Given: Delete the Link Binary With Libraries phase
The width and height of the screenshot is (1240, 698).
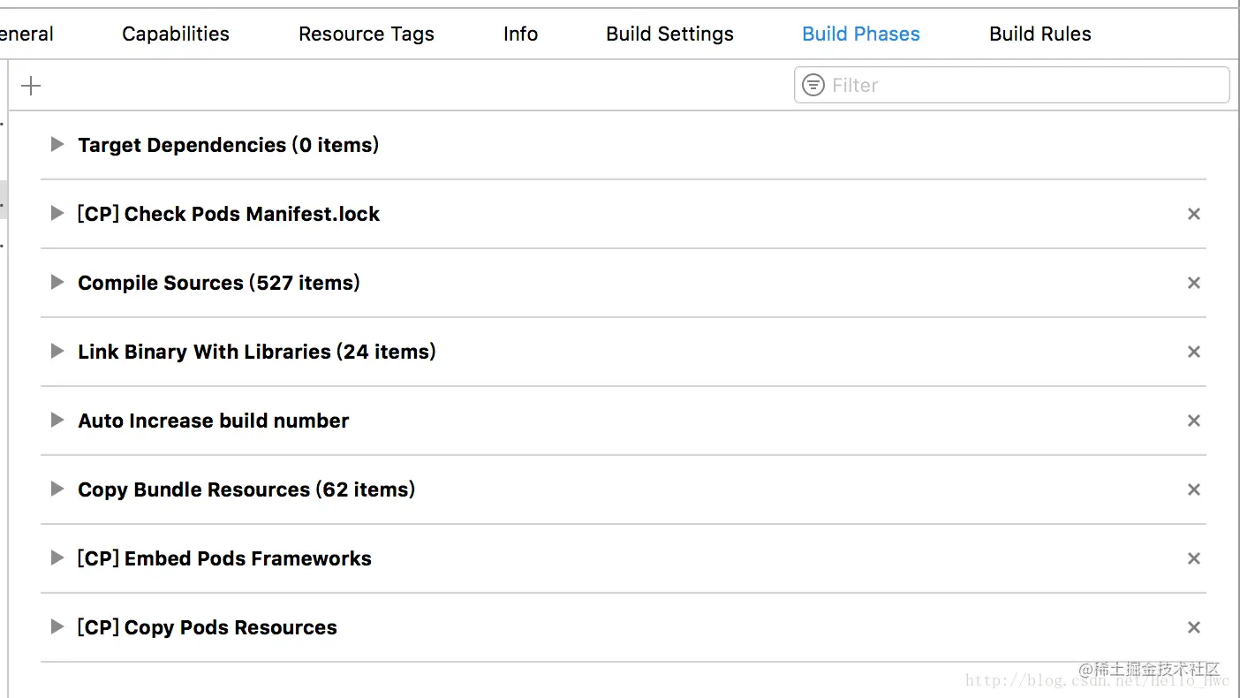Looking at the screenshot, I should click(1193, 352).
